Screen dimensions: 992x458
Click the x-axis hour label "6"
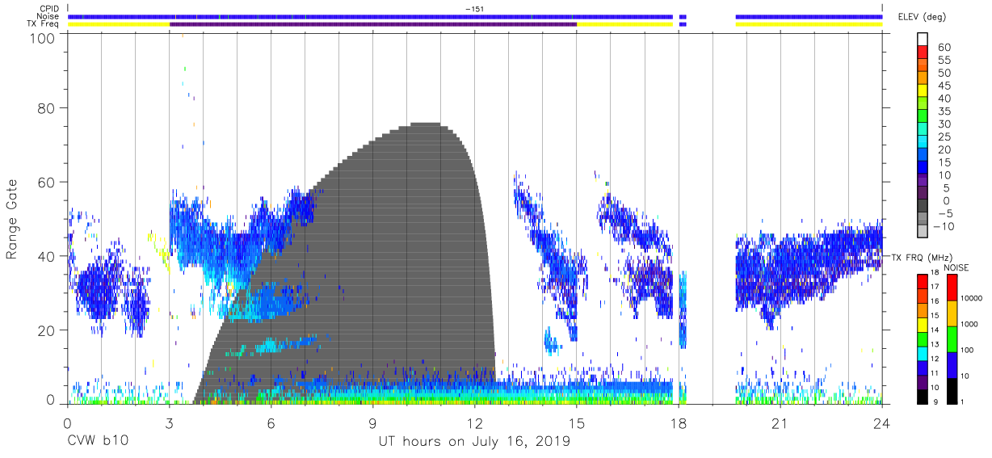pos(271,423)
